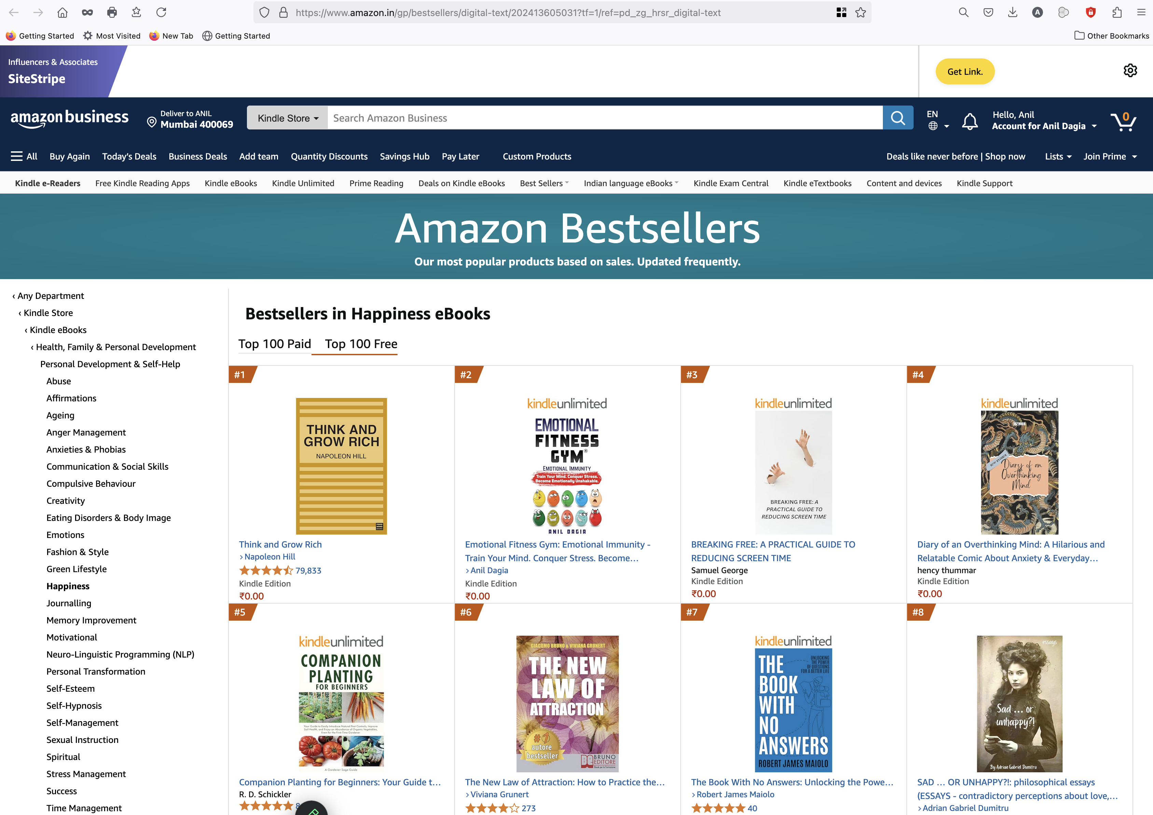Open Best Sellers submenu in Kindle bar

pyautogui.click(x=544, y=183)
